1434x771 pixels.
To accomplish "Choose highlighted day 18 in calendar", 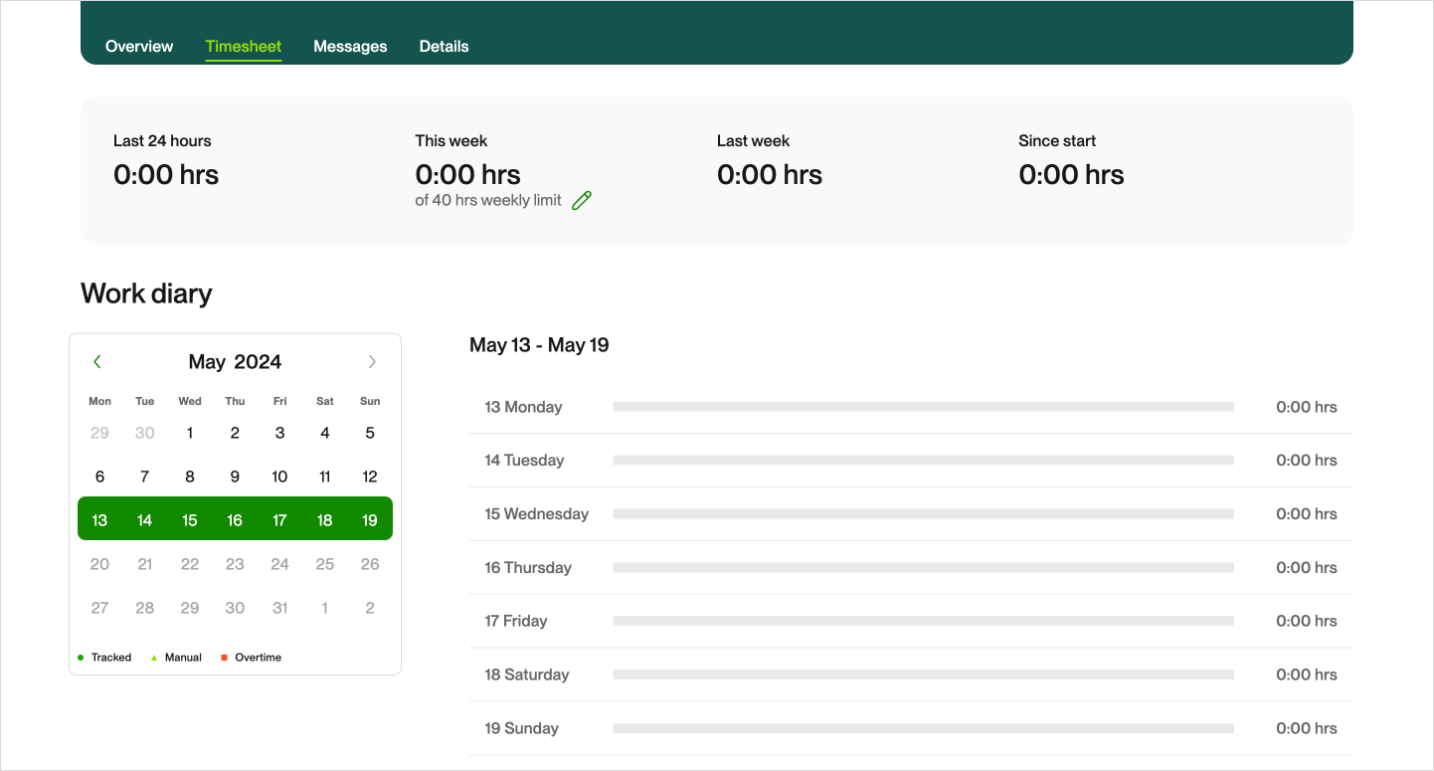I will click(324, 520).
